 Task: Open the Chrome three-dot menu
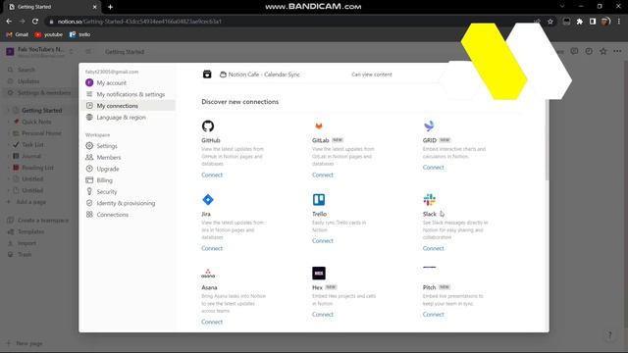(x=619, y=22)
